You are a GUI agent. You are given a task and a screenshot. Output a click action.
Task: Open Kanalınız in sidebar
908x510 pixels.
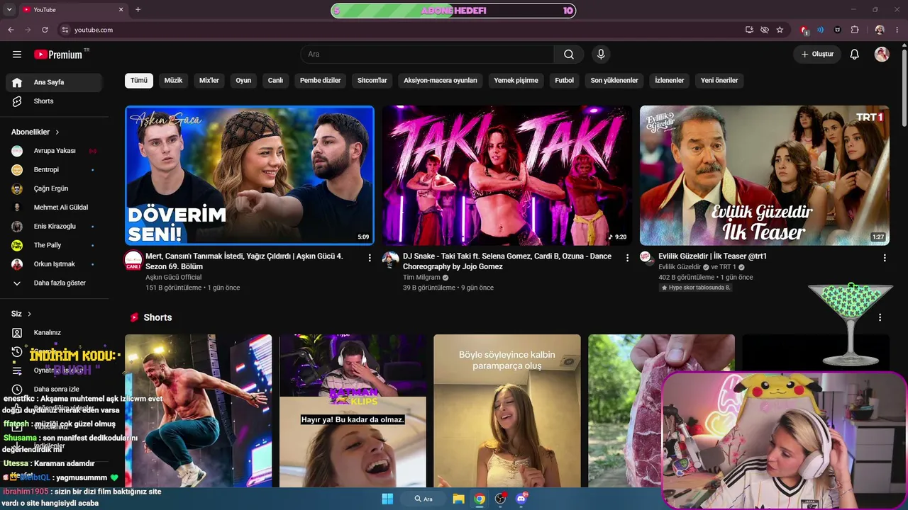[x=54, y=332]
